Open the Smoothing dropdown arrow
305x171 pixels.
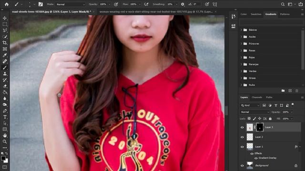[176, 4]
